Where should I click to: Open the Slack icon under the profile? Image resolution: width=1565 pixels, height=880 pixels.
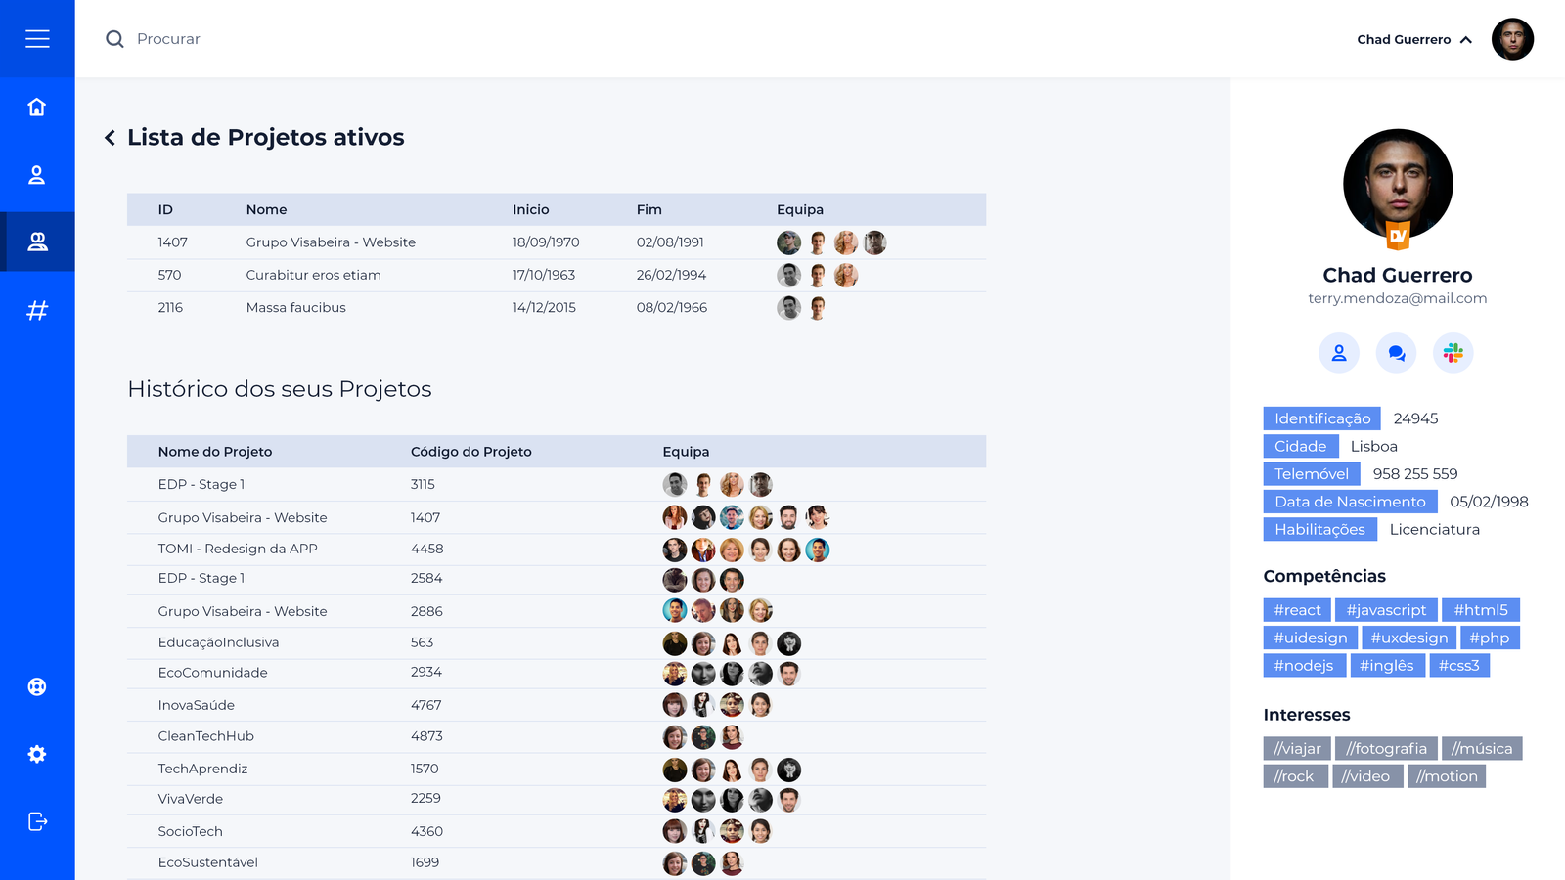coord(1453,353)
